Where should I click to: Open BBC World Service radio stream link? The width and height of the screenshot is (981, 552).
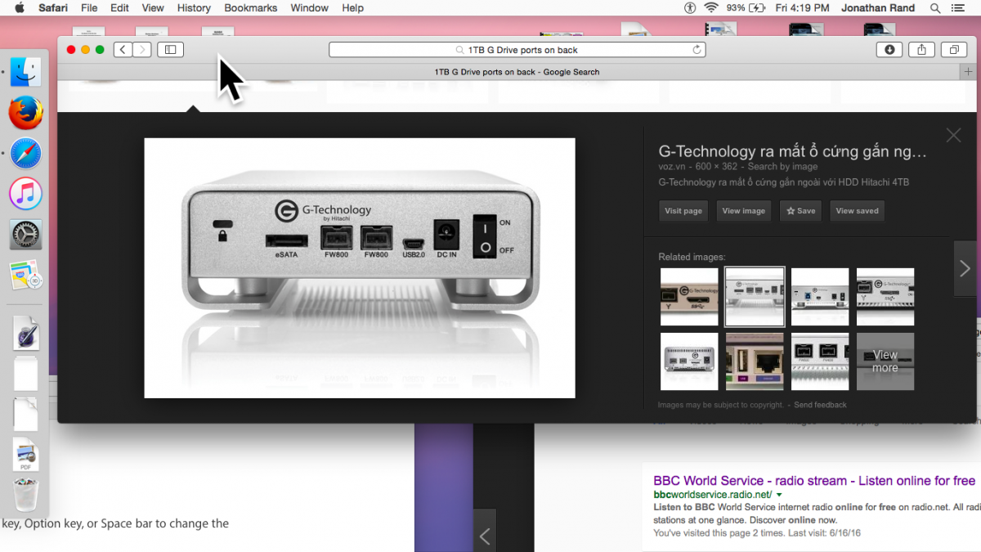(814, 481)
